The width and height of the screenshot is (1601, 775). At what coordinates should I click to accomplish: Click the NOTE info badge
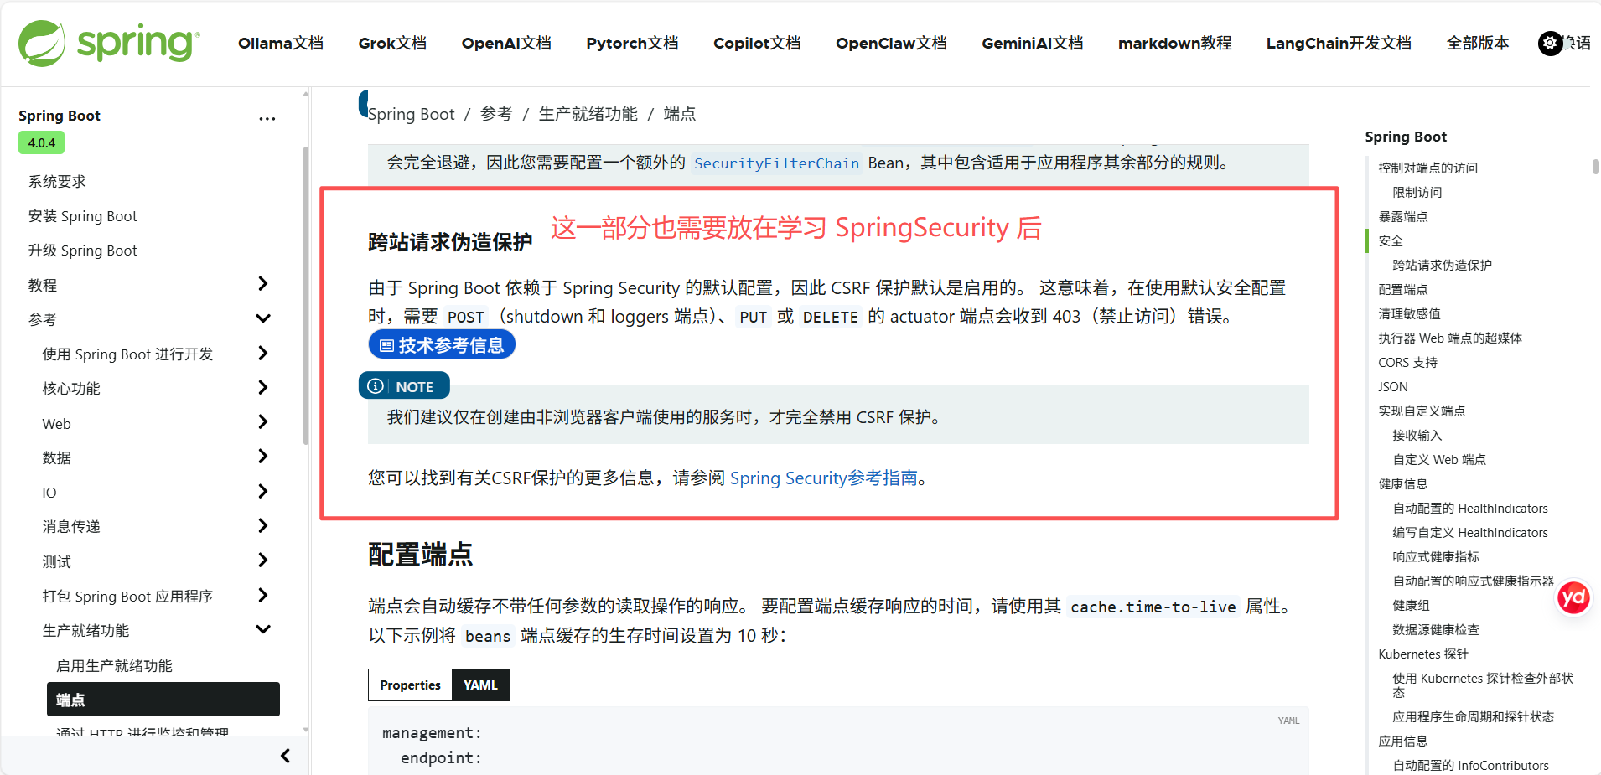tap(404, 386)
